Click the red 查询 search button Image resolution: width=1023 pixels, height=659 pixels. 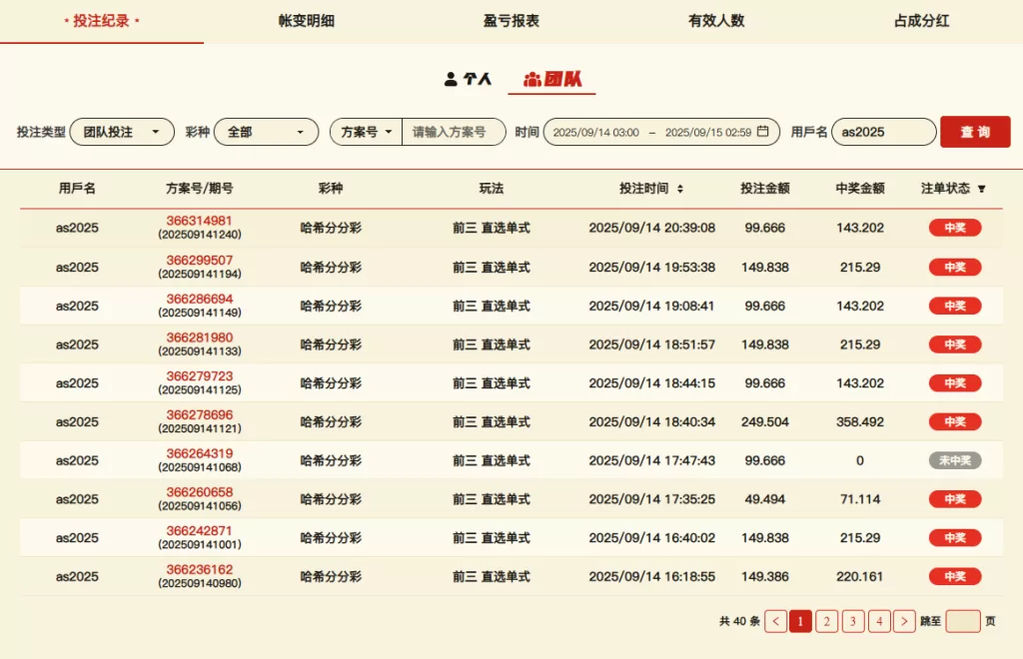pyautogui.click(x=975, y=132)
